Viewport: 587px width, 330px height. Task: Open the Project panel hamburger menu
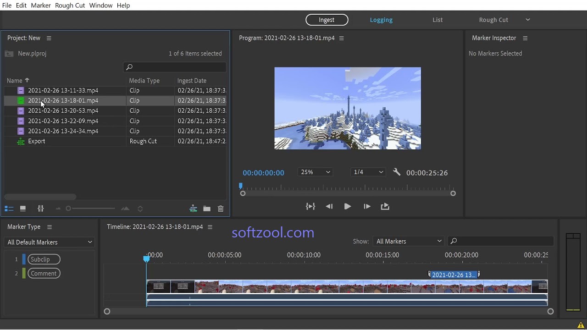(49, 38)
